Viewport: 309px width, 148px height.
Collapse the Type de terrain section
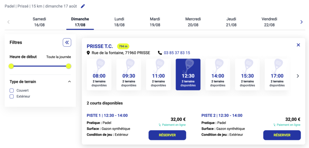[69, 82]
